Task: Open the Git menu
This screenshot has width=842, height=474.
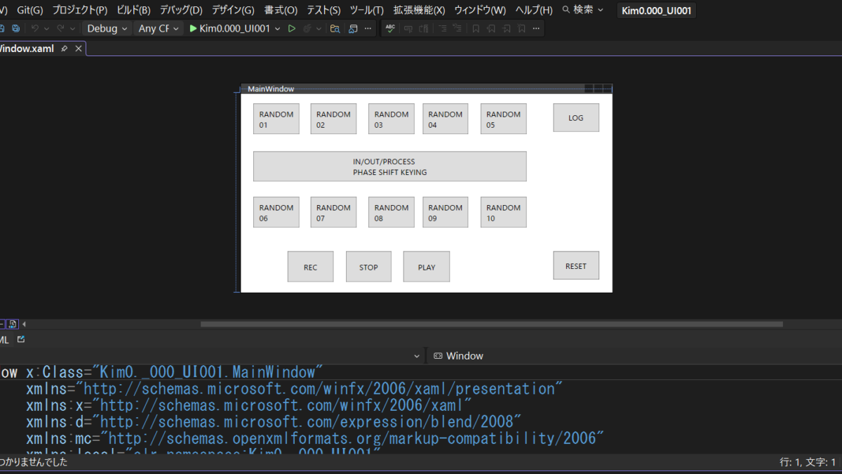Action: [29, 10]
